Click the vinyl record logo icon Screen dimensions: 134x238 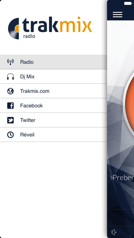point(14,28)
